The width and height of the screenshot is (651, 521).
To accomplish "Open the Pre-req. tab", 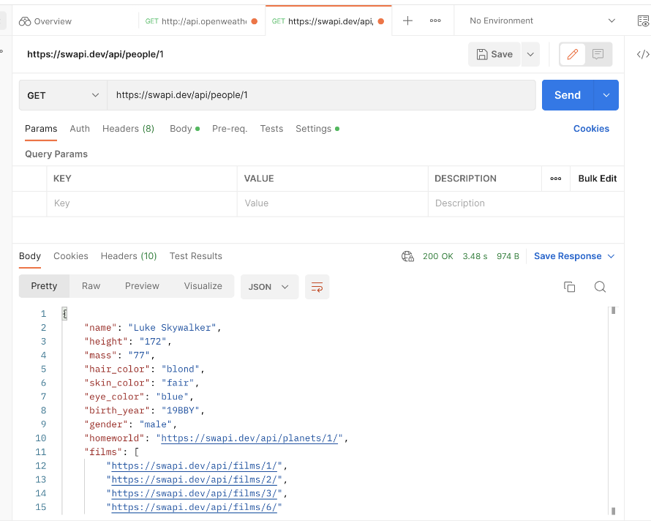I will click(230, 129).
